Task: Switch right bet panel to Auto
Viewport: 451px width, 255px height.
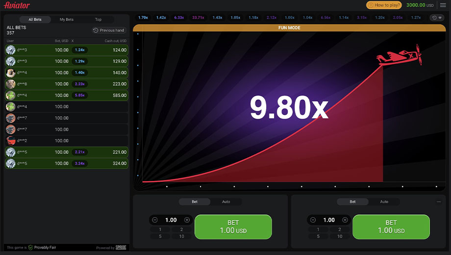Action: (384, 202)
